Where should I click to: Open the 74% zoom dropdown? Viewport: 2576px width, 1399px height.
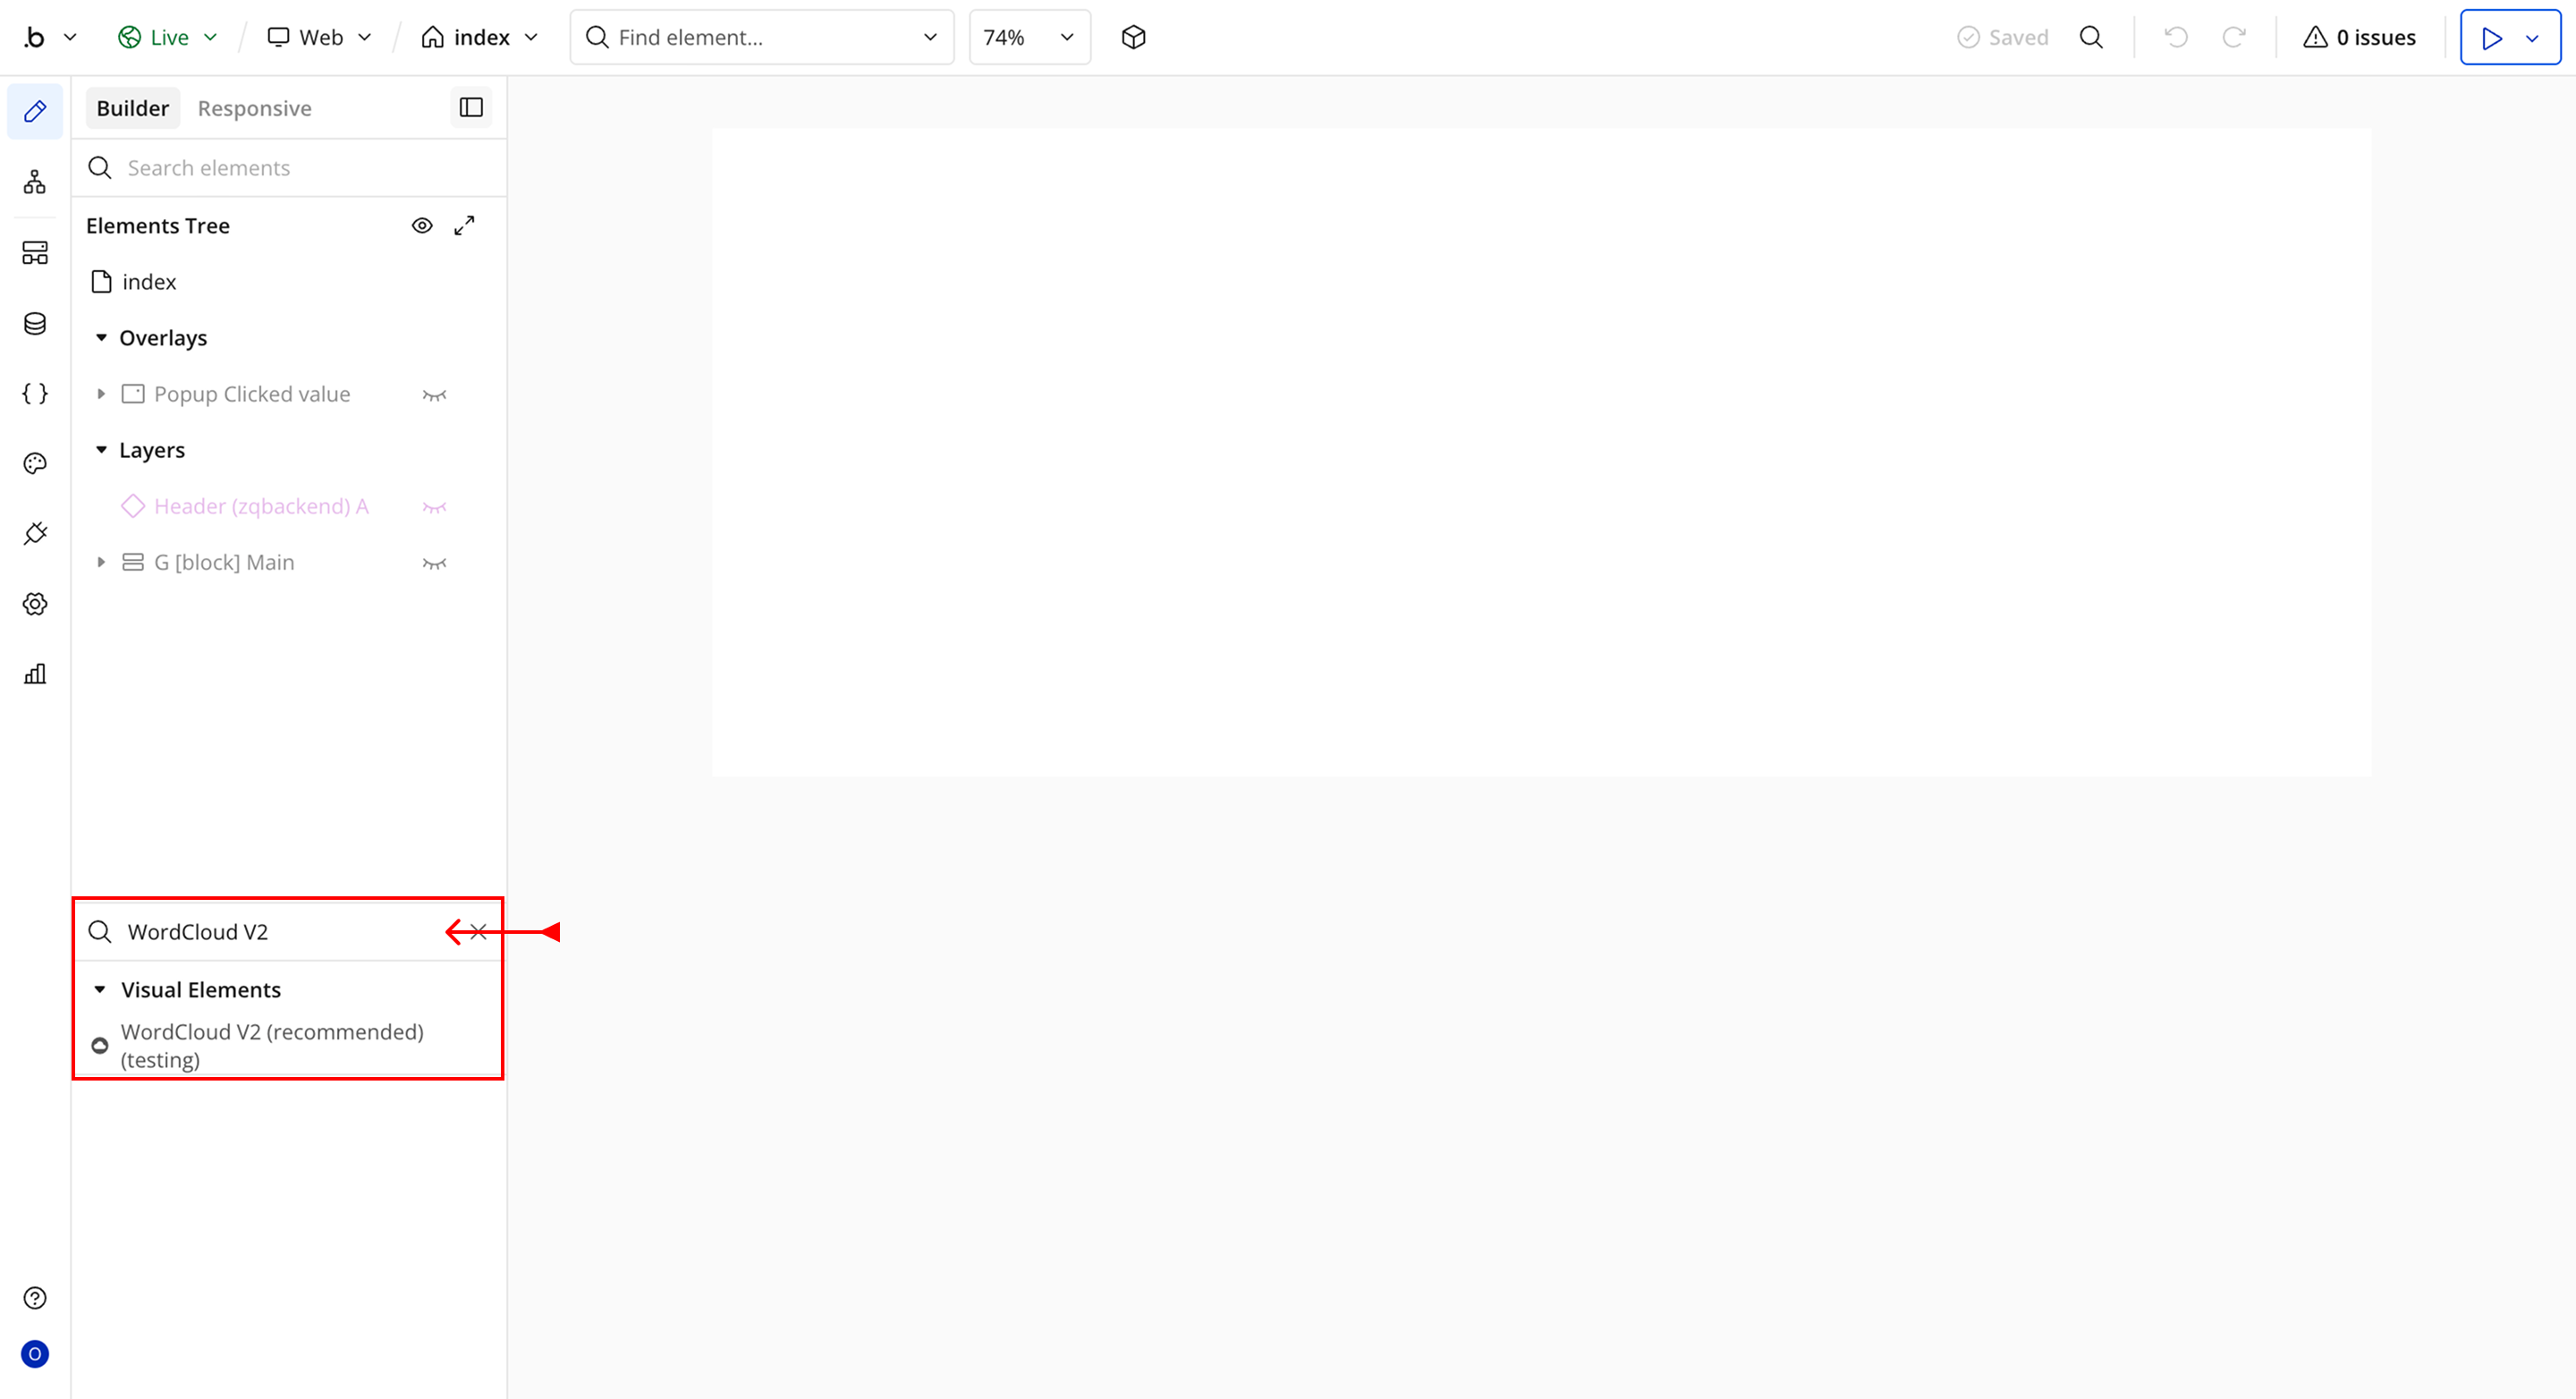[x=1029, y=37]
